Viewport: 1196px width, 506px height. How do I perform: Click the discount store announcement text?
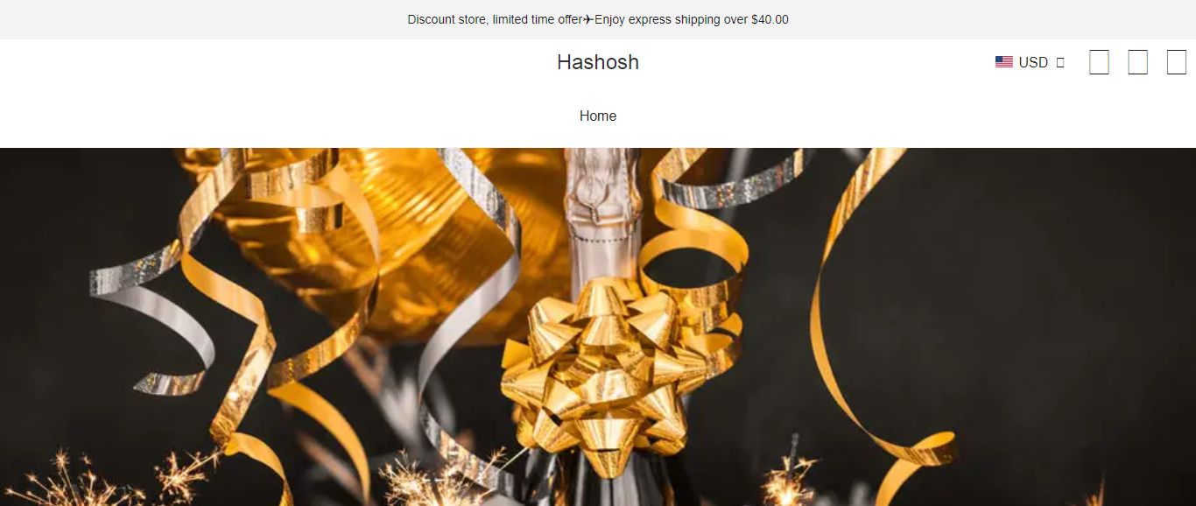[x=495, y=19]
